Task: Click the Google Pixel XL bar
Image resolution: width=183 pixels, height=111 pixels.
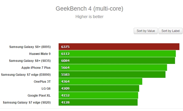Action: click(x=98, y=95)
